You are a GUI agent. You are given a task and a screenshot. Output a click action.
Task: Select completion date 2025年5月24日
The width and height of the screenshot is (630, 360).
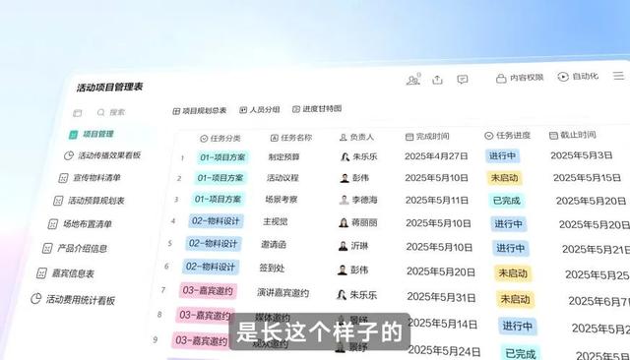click(444, 351)
